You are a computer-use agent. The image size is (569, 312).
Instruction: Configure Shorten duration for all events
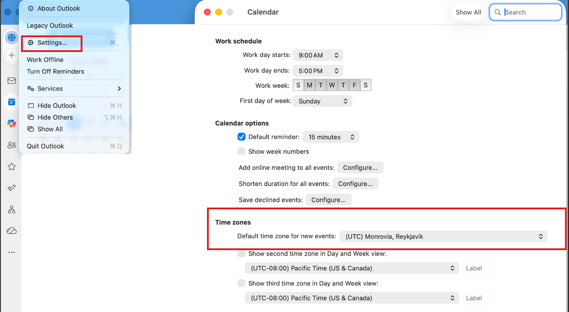point(355,184)
